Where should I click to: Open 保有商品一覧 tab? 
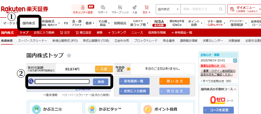(x=181, y=33)
